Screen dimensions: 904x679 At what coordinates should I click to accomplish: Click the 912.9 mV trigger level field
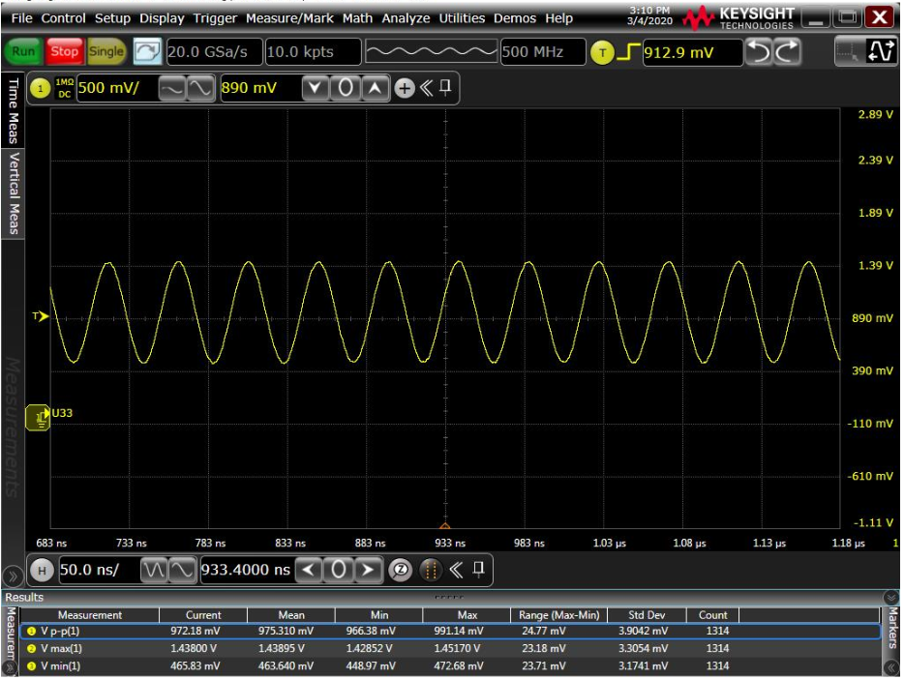pos(692,52)
